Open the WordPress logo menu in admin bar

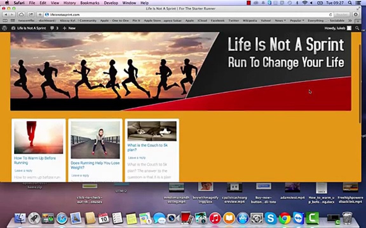pos(4,28)
